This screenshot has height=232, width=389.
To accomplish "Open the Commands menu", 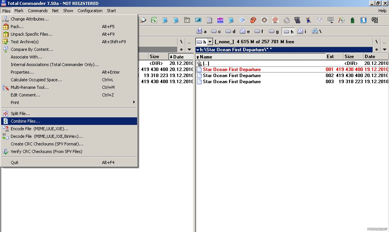I will click(x=38, y=11).
